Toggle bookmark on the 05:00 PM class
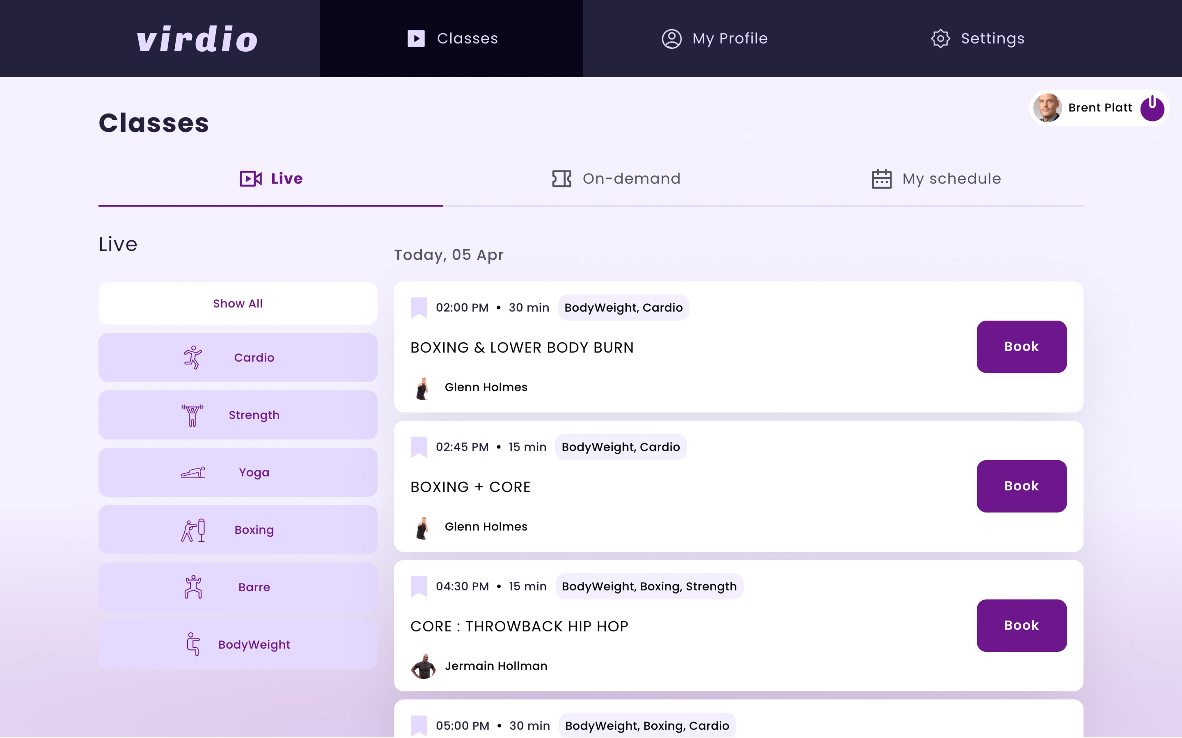Image resolution: width=1182 pixels, height=738 pixels. pos(419,725)
